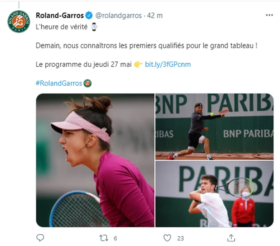Click the like count 23
Viewport: 280px width, 246px height.
coord(180,238)
